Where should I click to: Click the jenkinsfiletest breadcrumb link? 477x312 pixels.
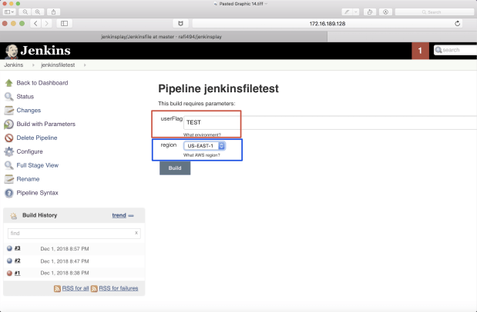tap(58, 65)
